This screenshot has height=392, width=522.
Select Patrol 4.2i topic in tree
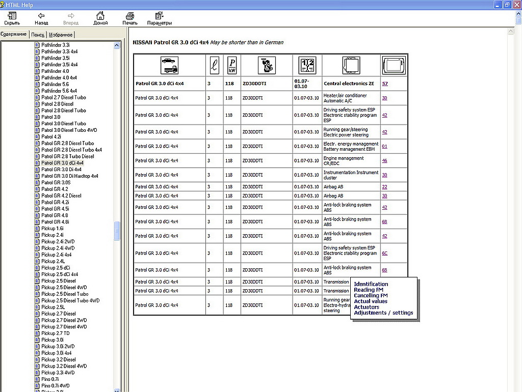(51, 137)
